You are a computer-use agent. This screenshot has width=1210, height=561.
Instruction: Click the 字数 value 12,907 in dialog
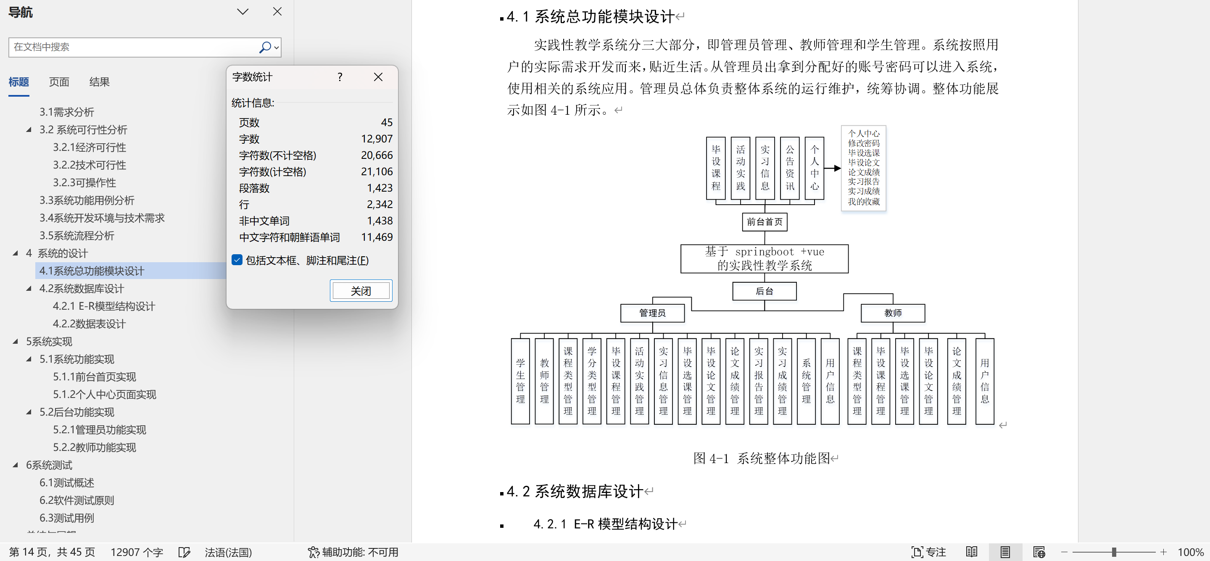377,139
